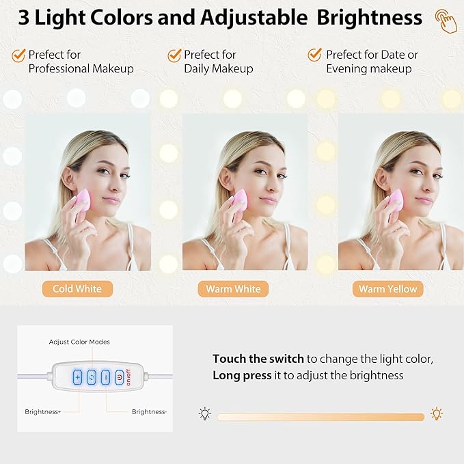Click the Brightness+ text label
This screenshot has width=464, height=464.
tap(43, 412)
